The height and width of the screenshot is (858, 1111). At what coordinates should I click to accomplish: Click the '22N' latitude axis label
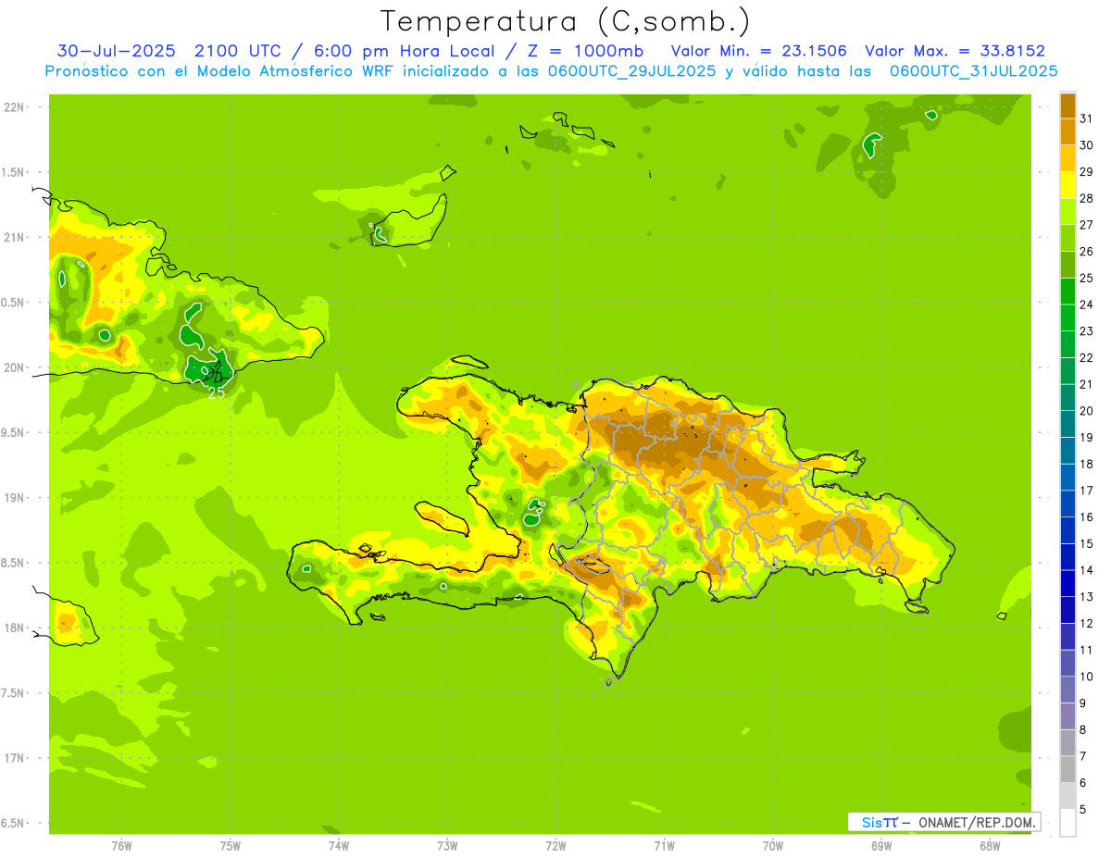pos(14,107)
